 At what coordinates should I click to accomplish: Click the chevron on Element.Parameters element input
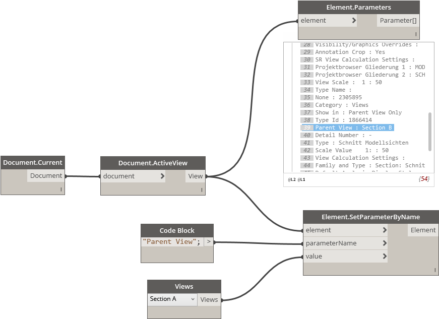pyautogui.click(x=354, y=21)
